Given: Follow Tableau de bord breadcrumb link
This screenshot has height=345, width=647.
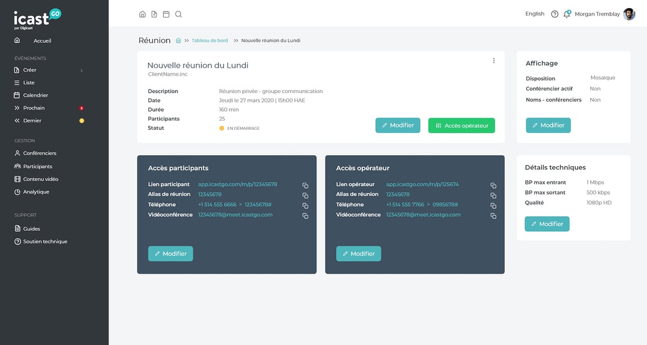Looking at the screenshot, I should [x=210, y=40].
